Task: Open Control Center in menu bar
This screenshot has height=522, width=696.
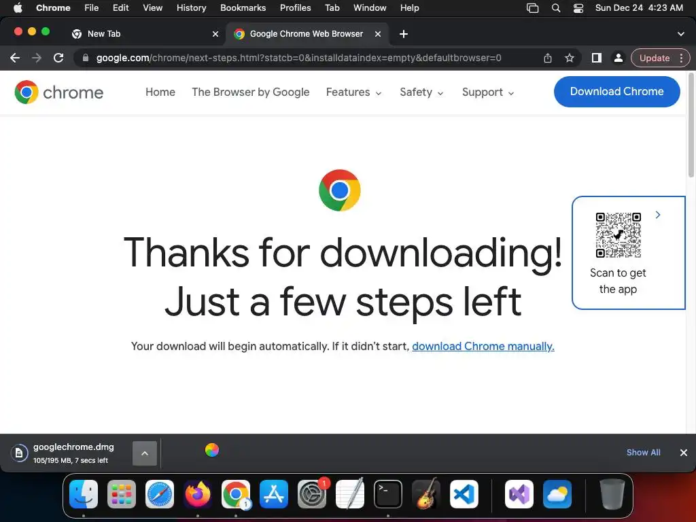Action: (x=578, y=7)
